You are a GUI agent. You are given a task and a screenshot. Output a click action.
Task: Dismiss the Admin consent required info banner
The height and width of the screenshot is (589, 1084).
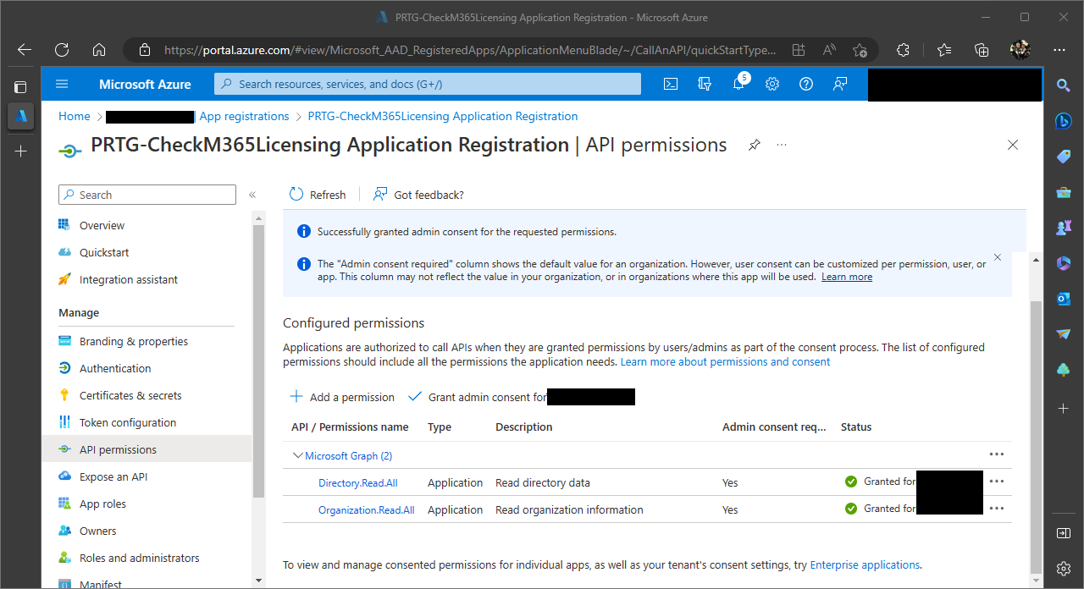(997, 257)
